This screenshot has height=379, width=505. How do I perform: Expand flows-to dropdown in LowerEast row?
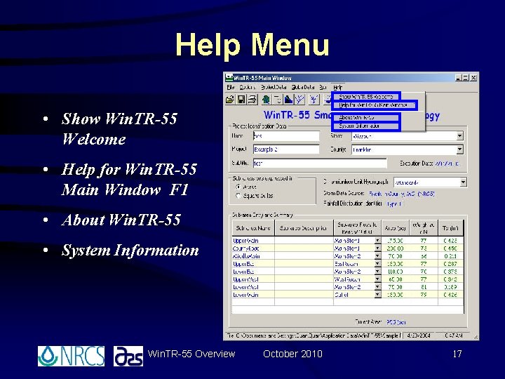pos(377,272)
